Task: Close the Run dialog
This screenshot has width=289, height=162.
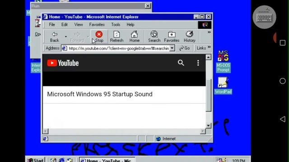Action: tap(148, 6)
